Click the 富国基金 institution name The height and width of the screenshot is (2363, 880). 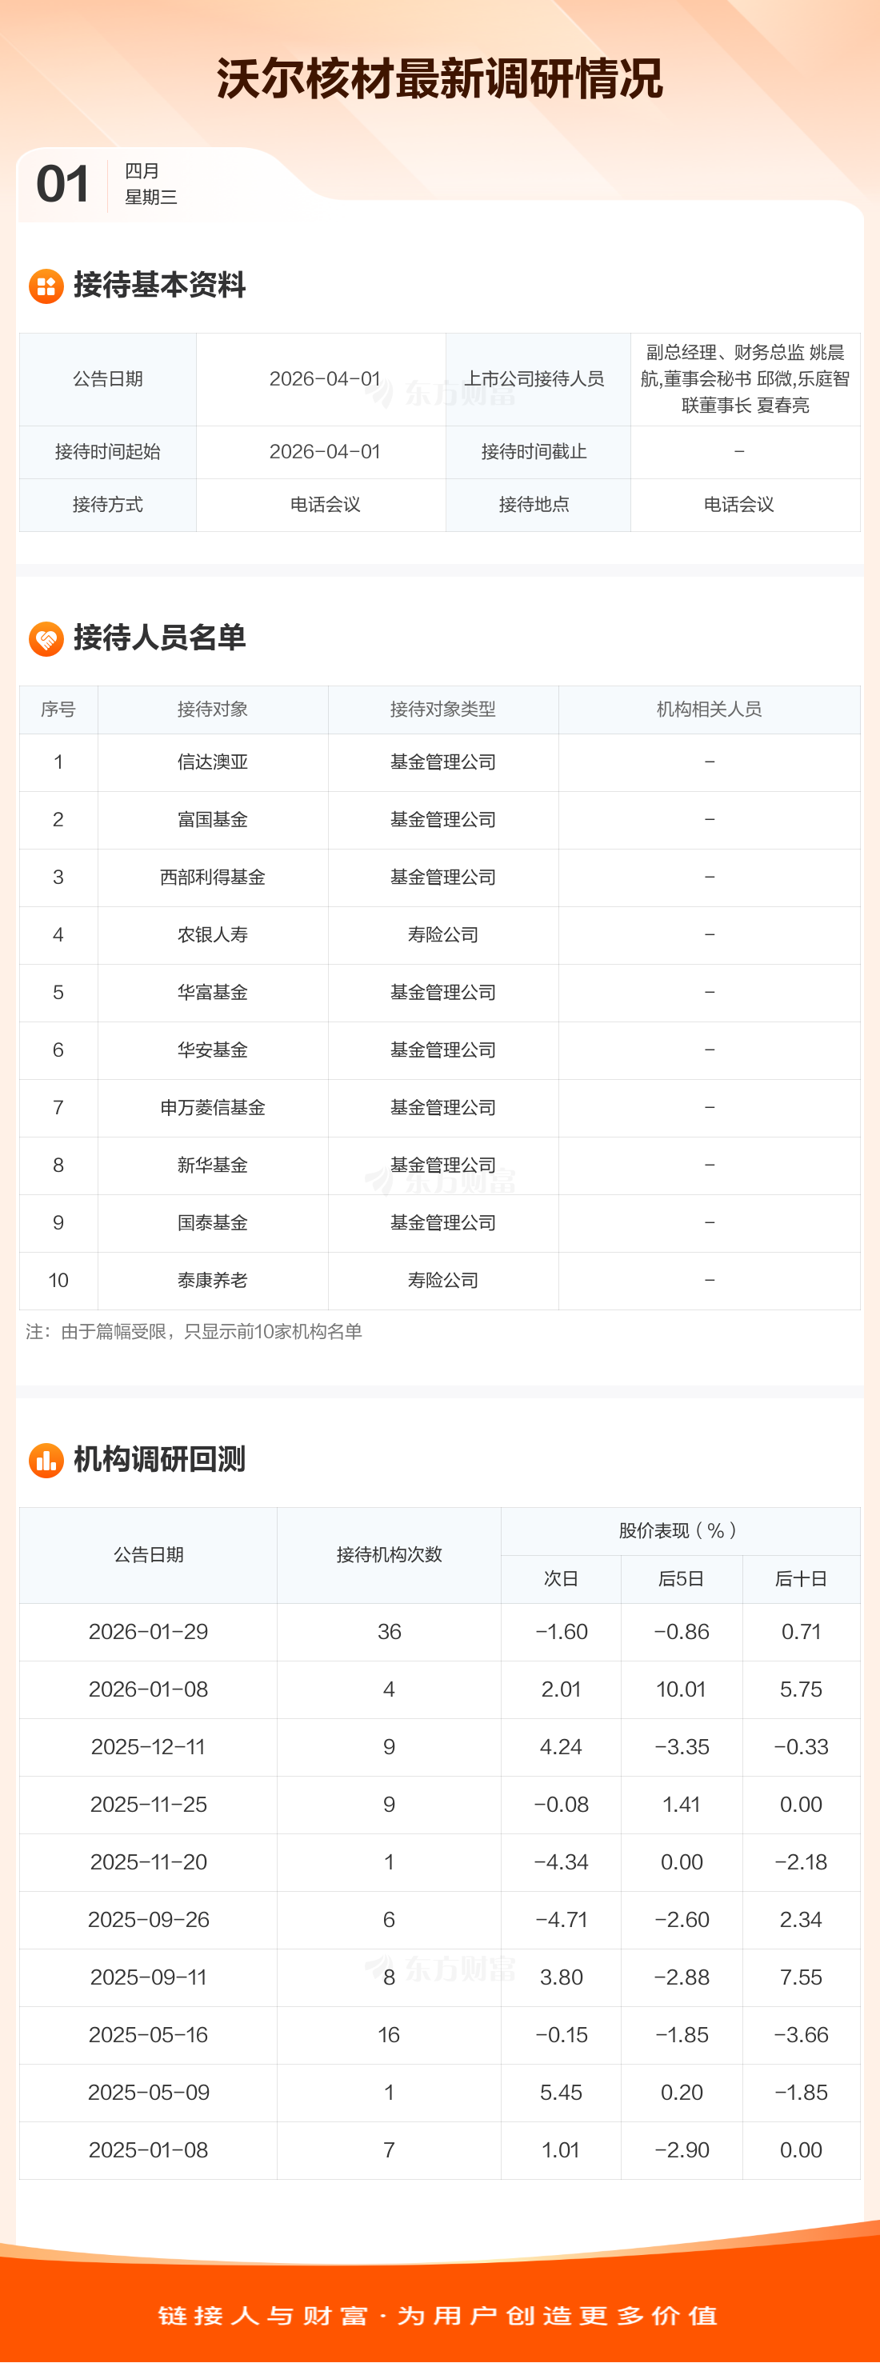[212, 819]
